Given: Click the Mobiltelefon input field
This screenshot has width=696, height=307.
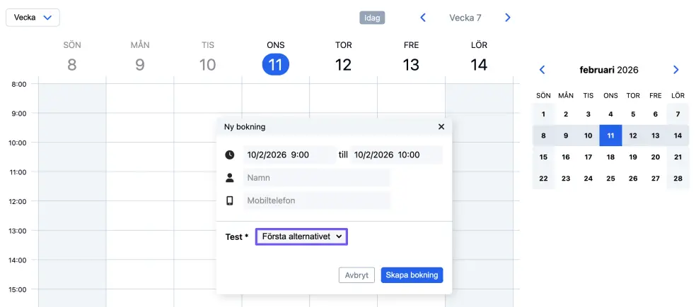Looking at the screenshot, I should (316, 200).
